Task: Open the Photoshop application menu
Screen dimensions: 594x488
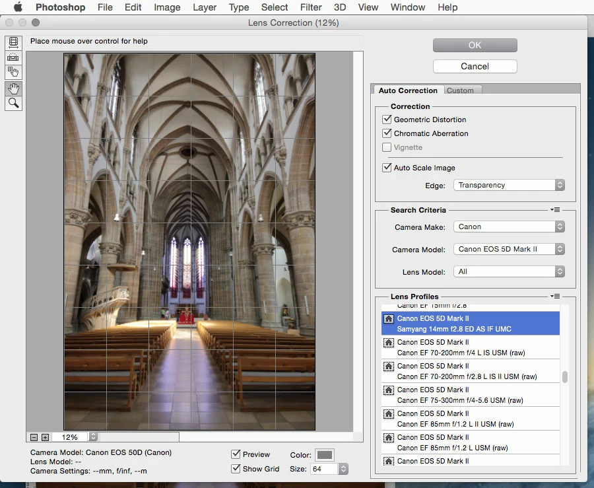Action: coord(60,7)
